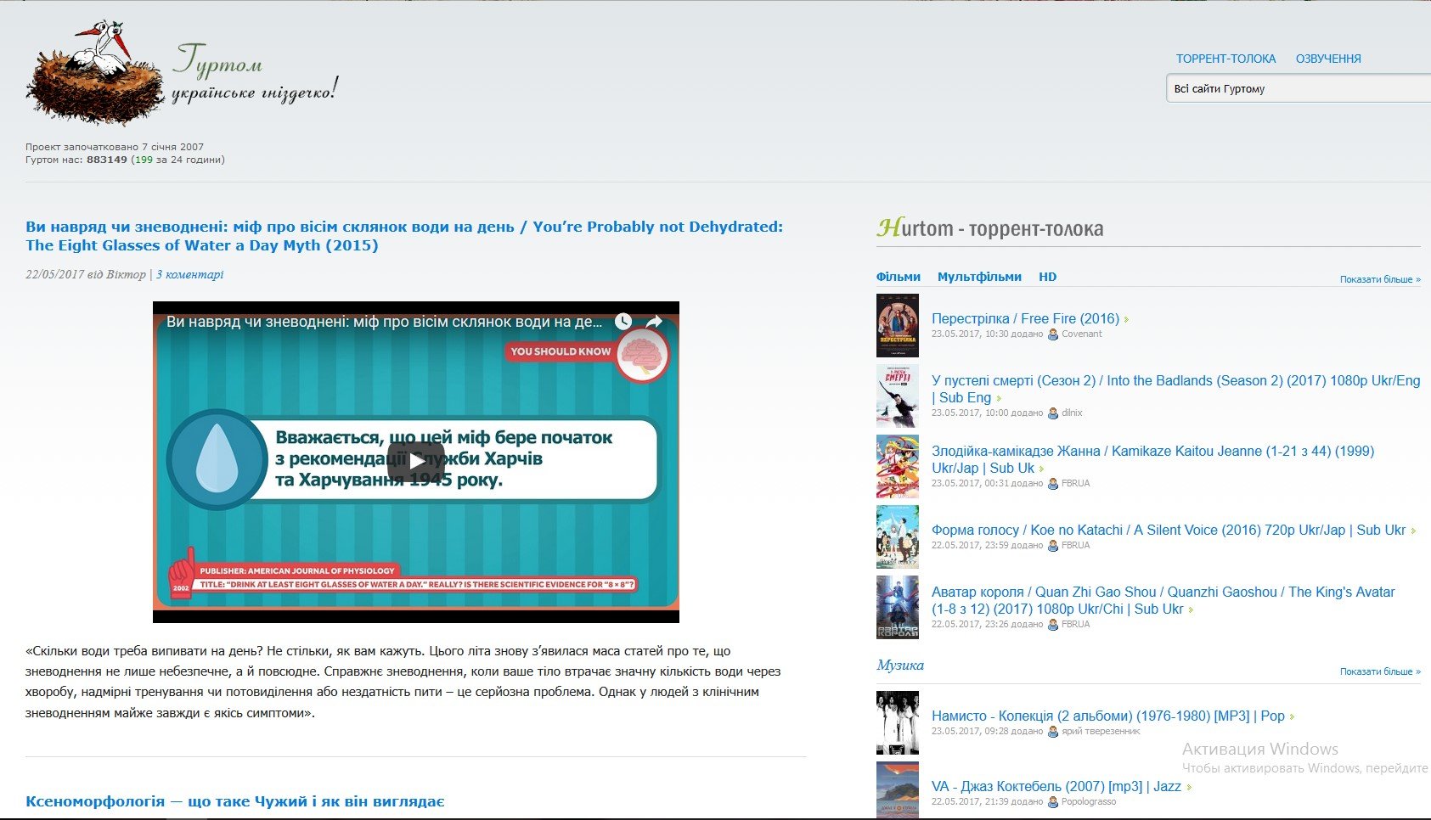The height and width of the screenshot is (820, 1431).
Task: Open the ТОРРЕНТ-ТОЛОКА menu item
Action: coord(1225,59)
